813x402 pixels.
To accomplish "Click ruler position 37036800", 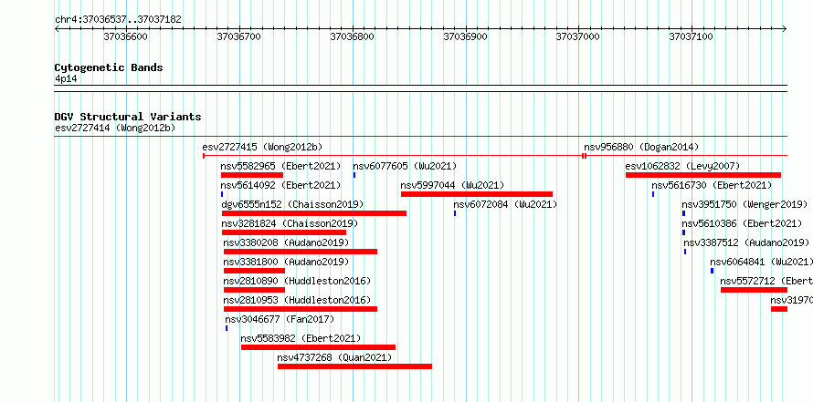I will tap(352, 36).
